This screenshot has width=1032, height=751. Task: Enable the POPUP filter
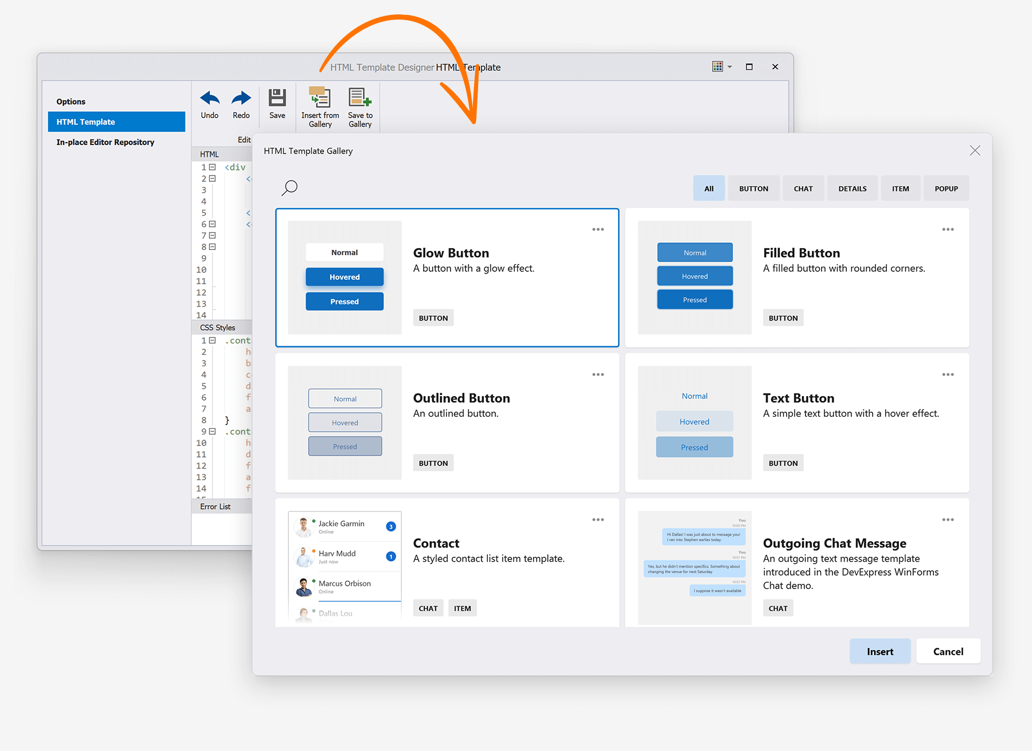[946, 188]
